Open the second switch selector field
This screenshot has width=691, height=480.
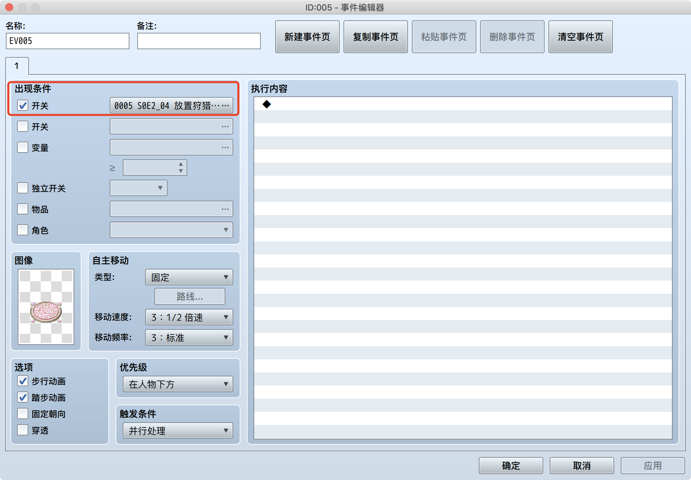(171, 127)
